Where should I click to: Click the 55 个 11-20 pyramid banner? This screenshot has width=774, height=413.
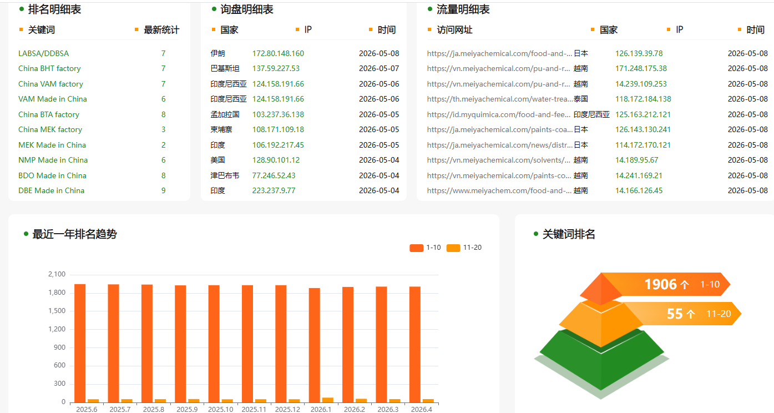682,314
